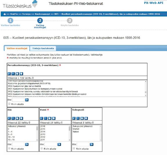Deselect all Ikä values
167x155 pixels.
(x=13, y=118)
